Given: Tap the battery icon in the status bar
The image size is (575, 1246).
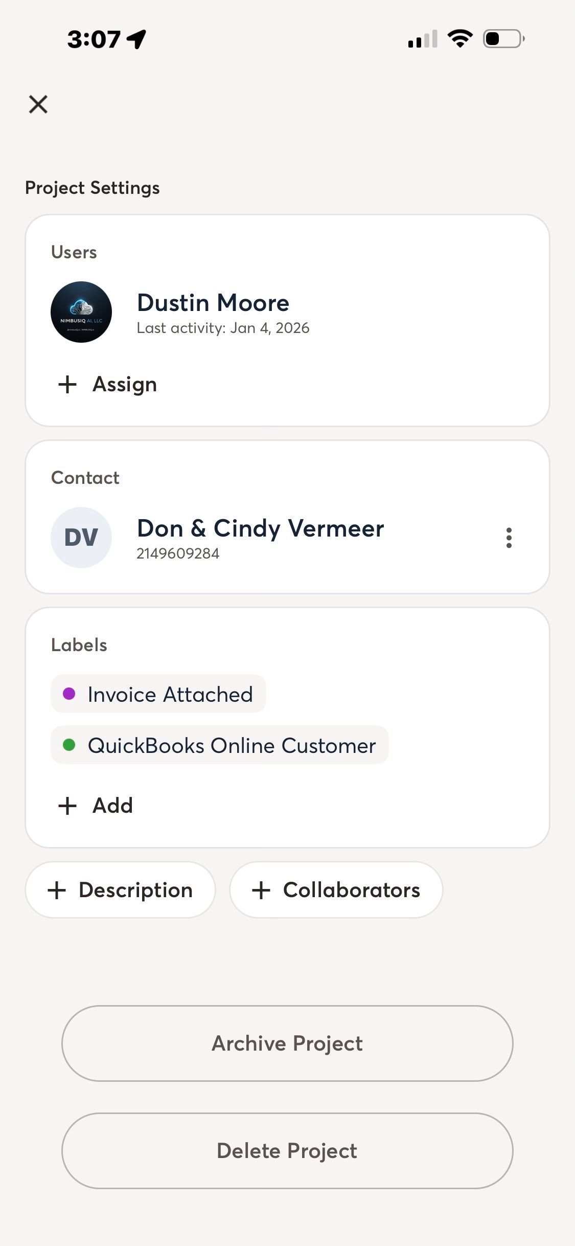Looking at the screenshot, I should pyautogui.click(x=503, y=39).
